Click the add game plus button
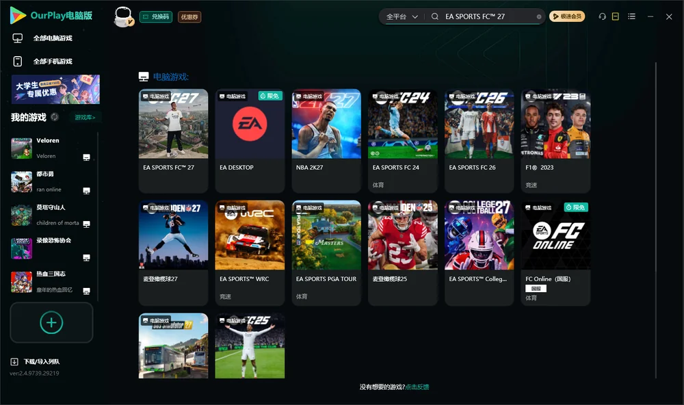 pos(51,322)
